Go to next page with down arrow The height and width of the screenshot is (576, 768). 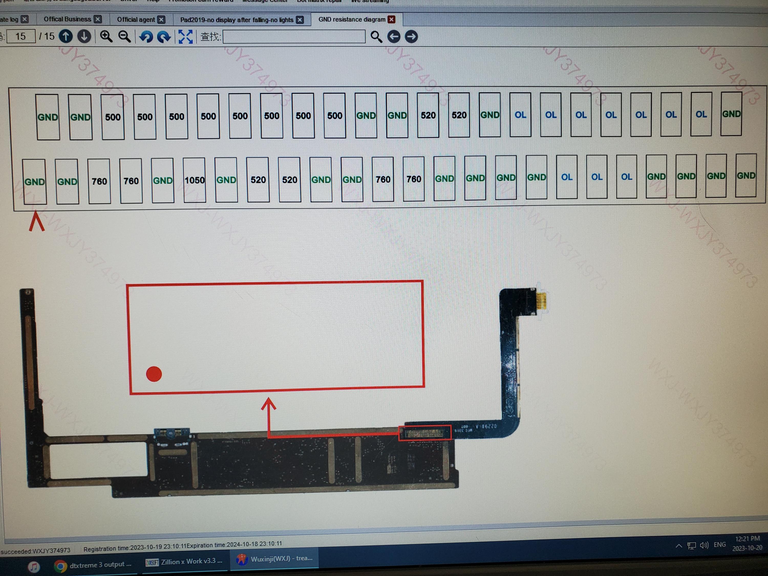[84, 36]
